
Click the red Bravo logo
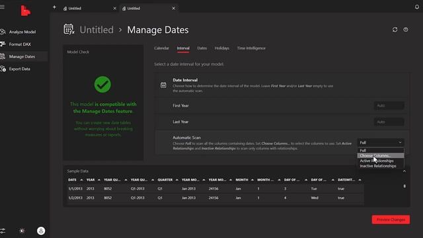[25, 11]
